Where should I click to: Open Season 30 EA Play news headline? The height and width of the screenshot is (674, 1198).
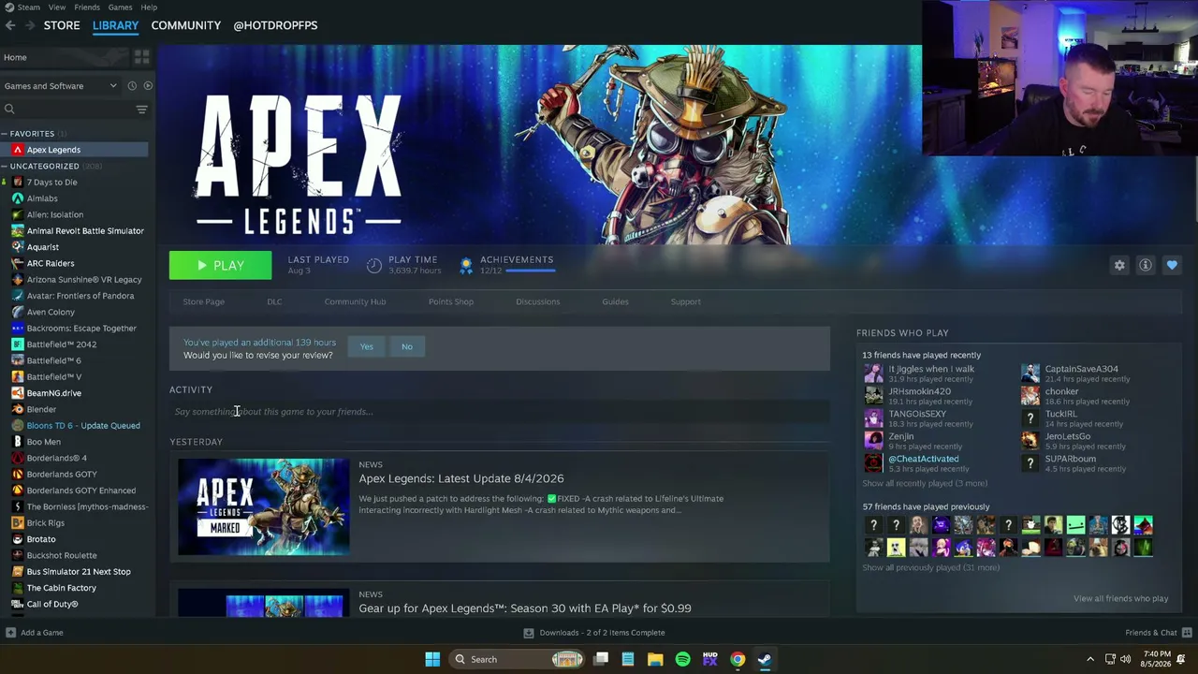click(x=525, y=608)
